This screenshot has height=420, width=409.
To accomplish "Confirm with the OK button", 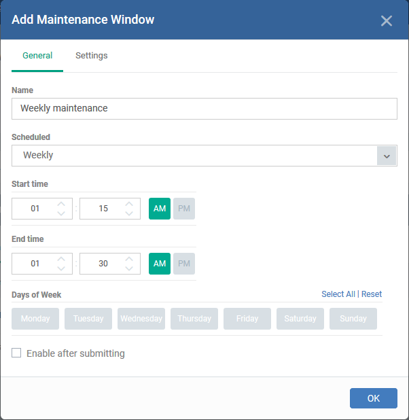I will (374, 398).
